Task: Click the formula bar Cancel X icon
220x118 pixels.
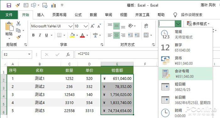Action: click(x=47, y=54)
